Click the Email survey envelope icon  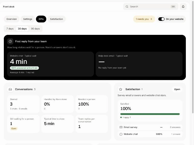click(x=121, y=127)
